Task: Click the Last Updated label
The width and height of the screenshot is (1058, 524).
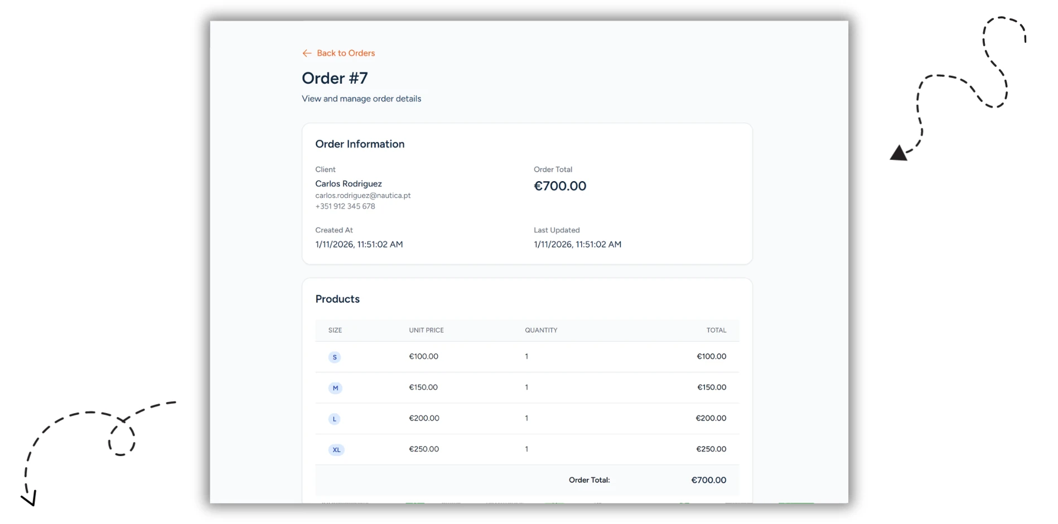Action: (557, 230)
